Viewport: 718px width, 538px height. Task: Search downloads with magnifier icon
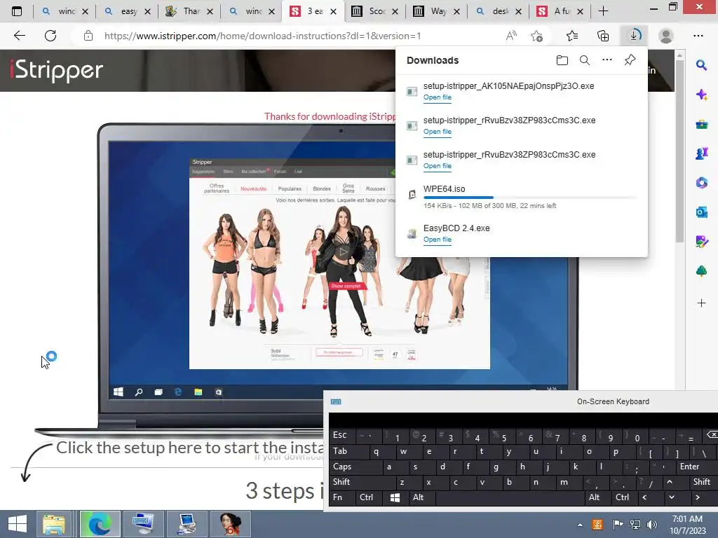584,60
